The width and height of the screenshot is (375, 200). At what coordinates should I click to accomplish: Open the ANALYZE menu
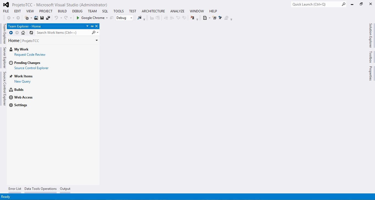click(177, 11)
